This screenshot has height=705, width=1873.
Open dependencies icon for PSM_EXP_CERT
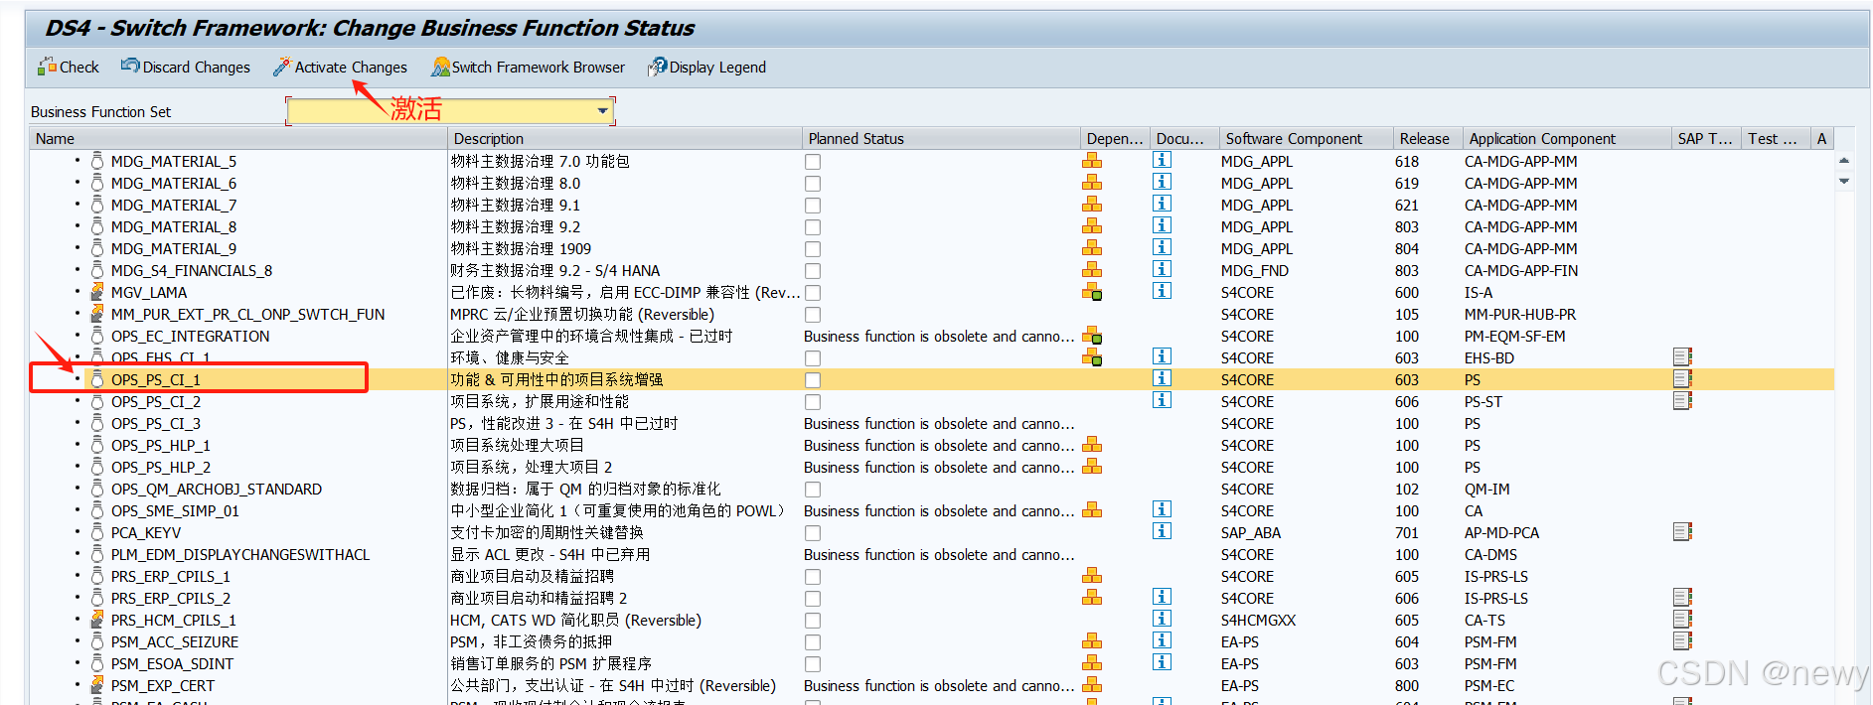[x=1092, y=685]
